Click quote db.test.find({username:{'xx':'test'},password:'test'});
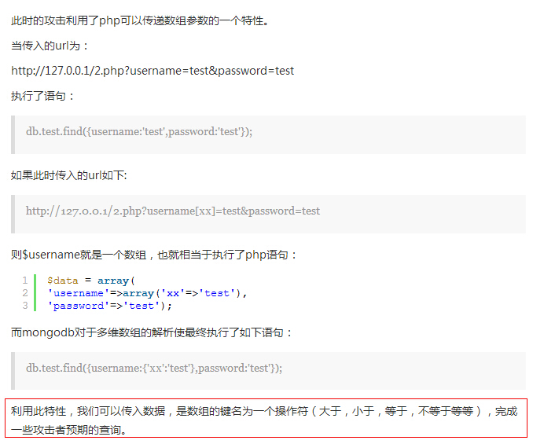 coord(154,368)
